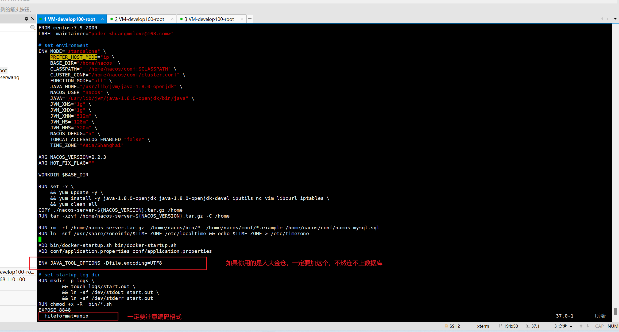Switch to tab 2 VM-develop100-root
This screenshot has height=332, width=619.
(x=139, y=19)
